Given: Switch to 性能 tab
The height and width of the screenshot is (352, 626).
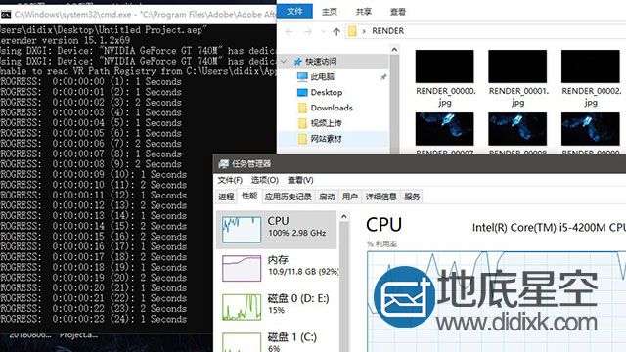Looking at the screenshot, I should coord(249,196).
